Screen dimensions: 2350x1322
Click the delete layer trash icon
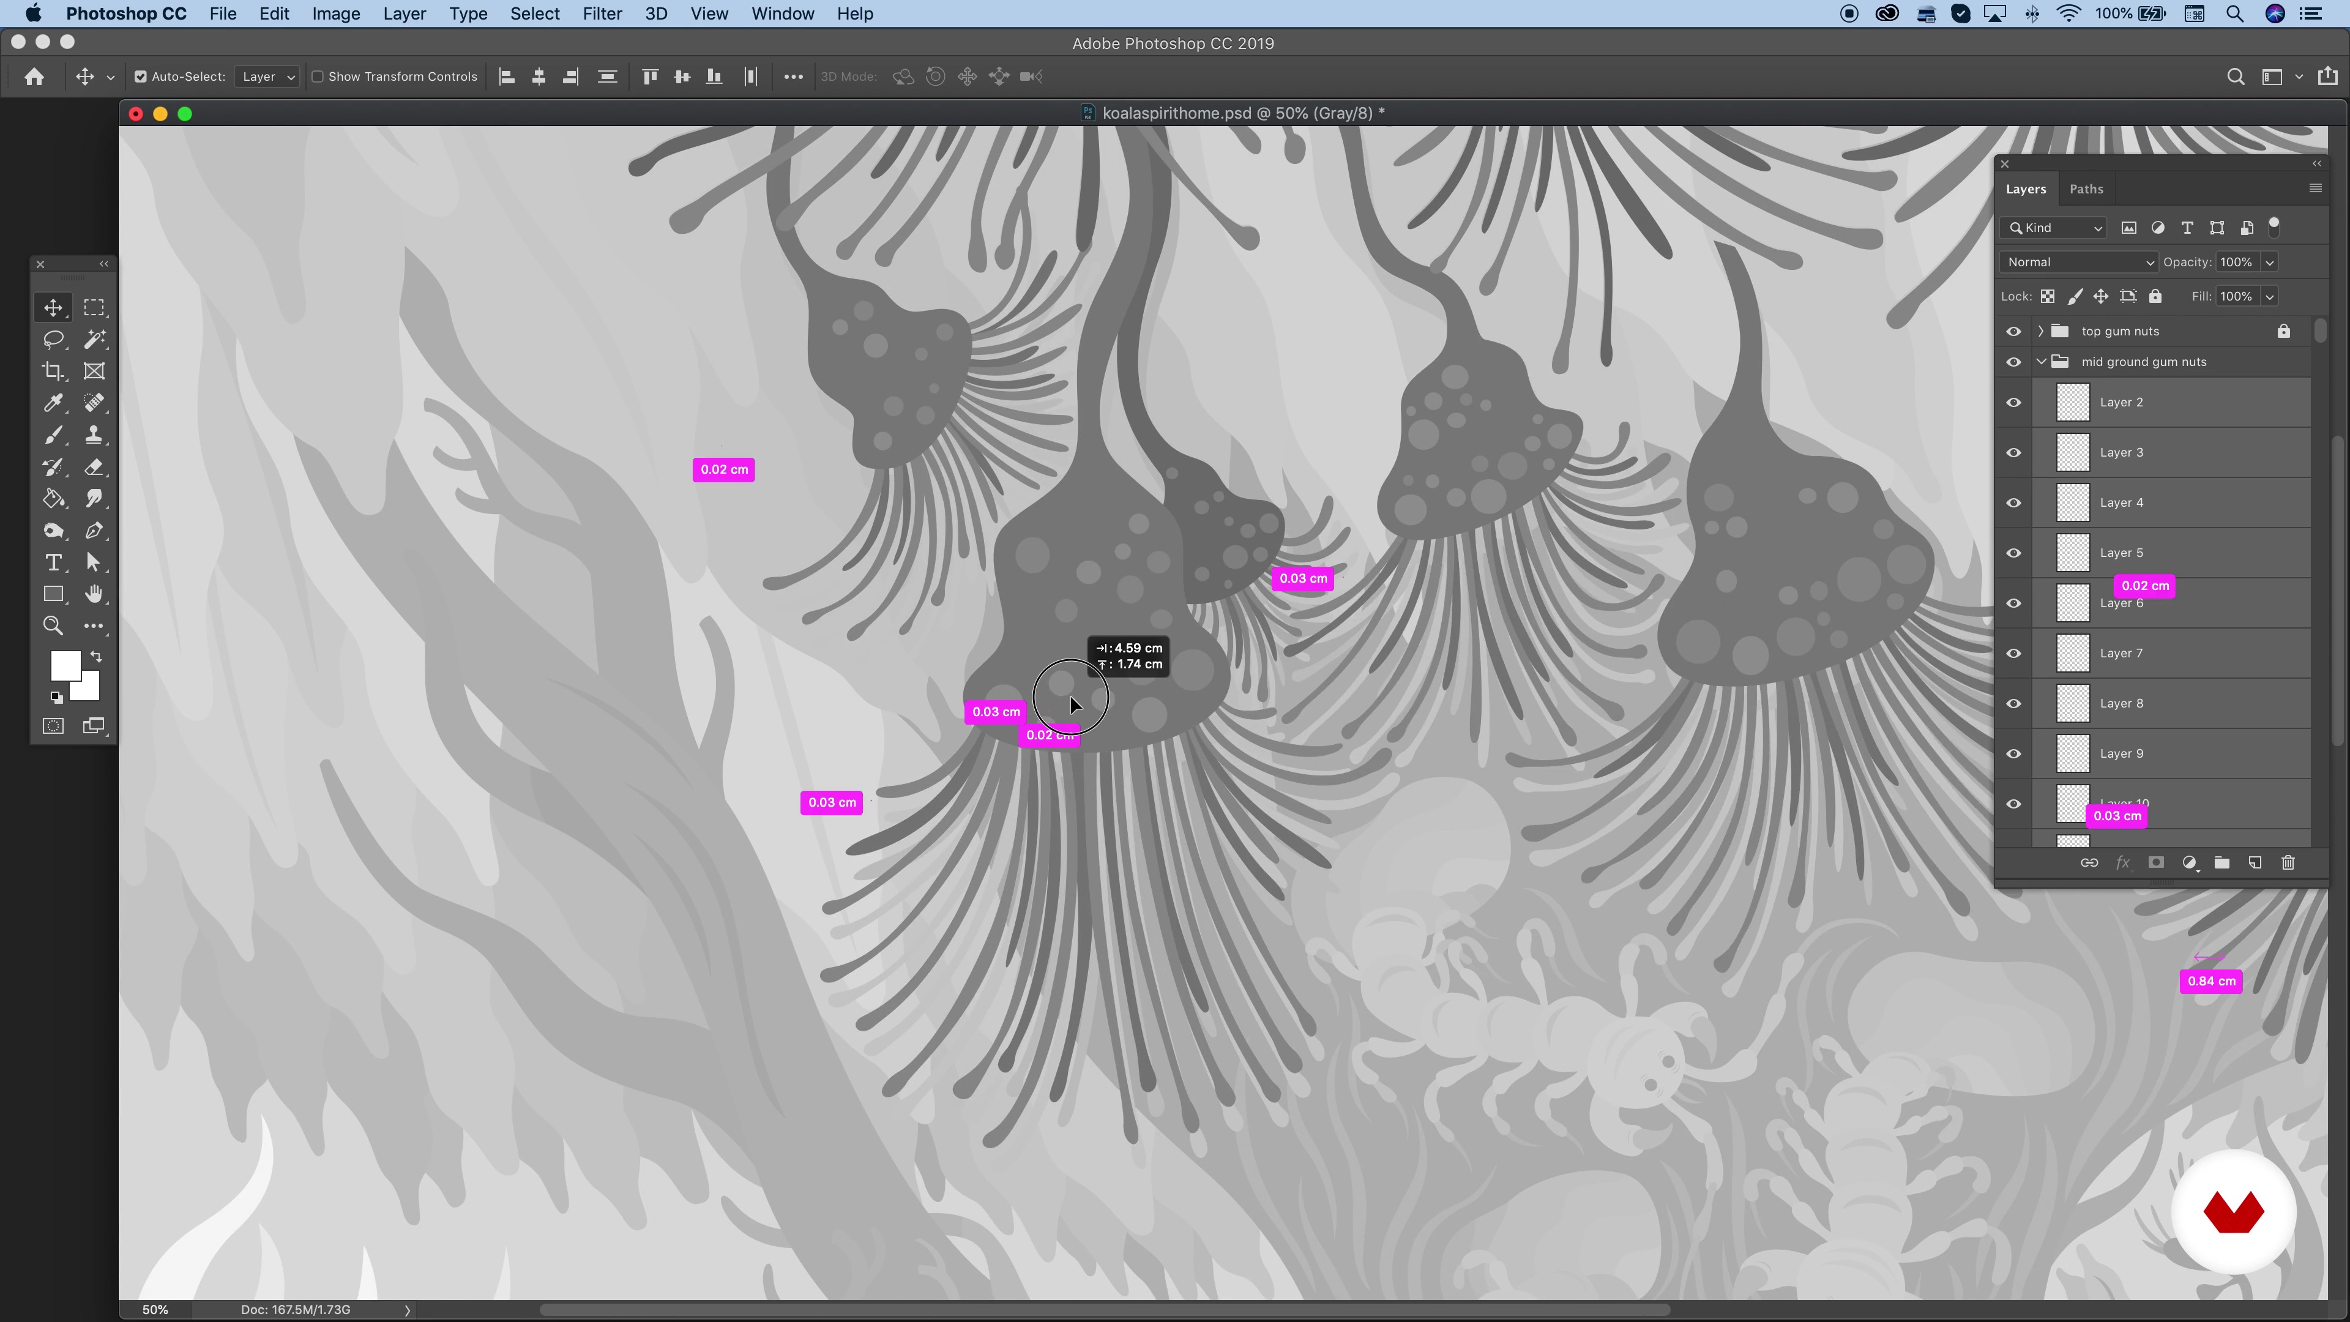coord(2288,863)
